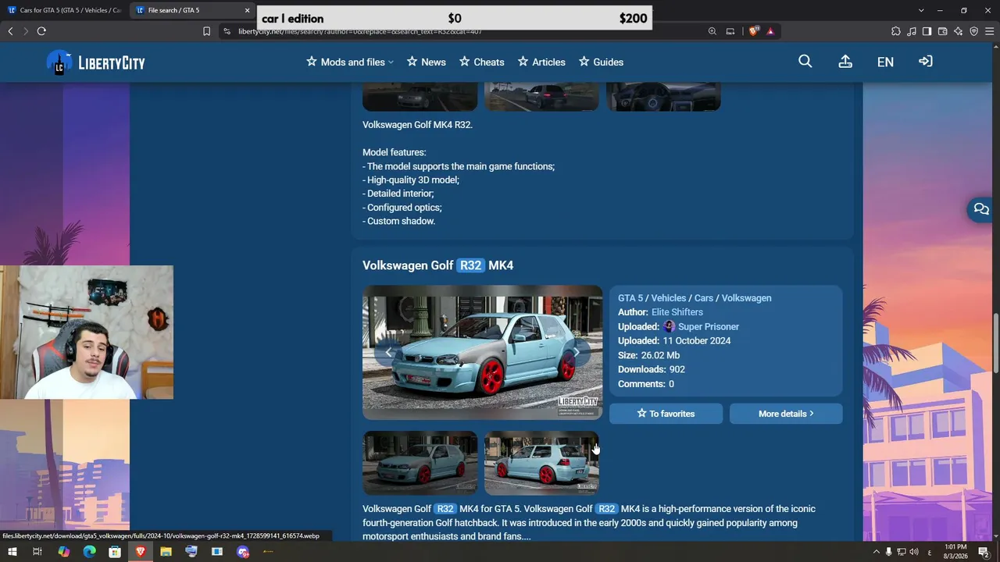
Task: Open the Articles menu item
Action: (x=541, y=62)
